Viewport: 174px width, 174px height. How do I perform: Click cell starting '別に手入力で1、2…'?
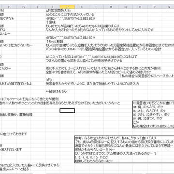pos(103,68)
